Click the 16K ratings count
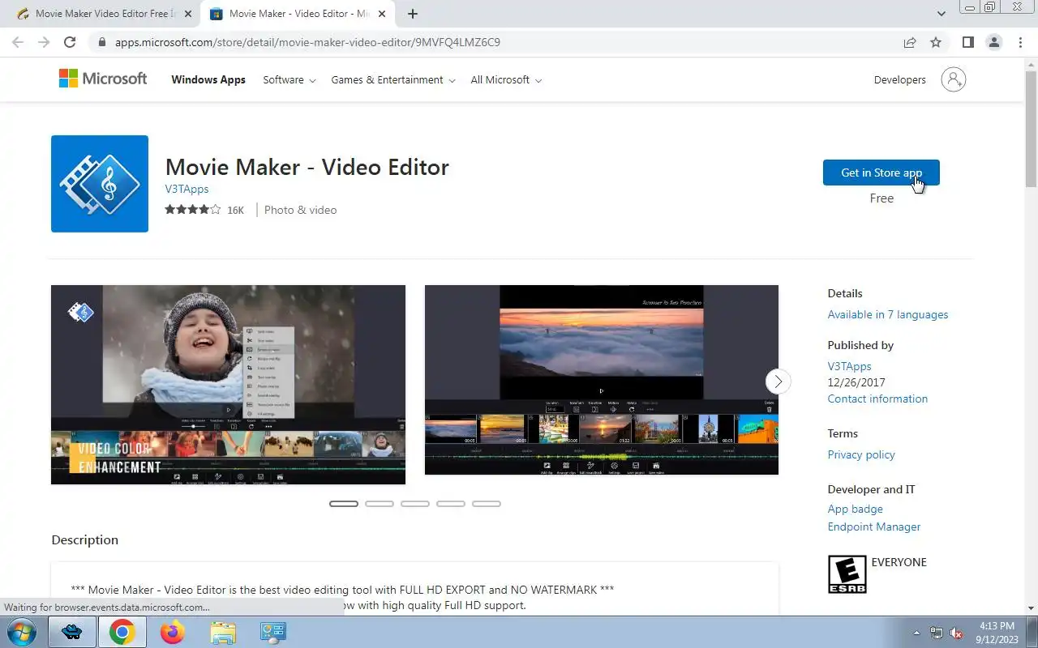 click(235, 210)
